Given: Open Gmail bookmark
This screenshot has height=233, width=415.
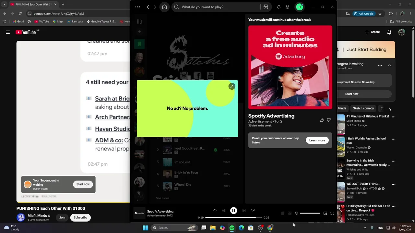Looking at the screenshot, I should [x=18, y=22].
